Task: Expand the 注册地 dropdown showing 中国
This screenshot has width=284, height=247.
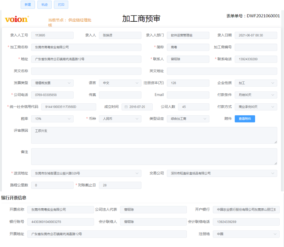Action: tap(246, 234)
